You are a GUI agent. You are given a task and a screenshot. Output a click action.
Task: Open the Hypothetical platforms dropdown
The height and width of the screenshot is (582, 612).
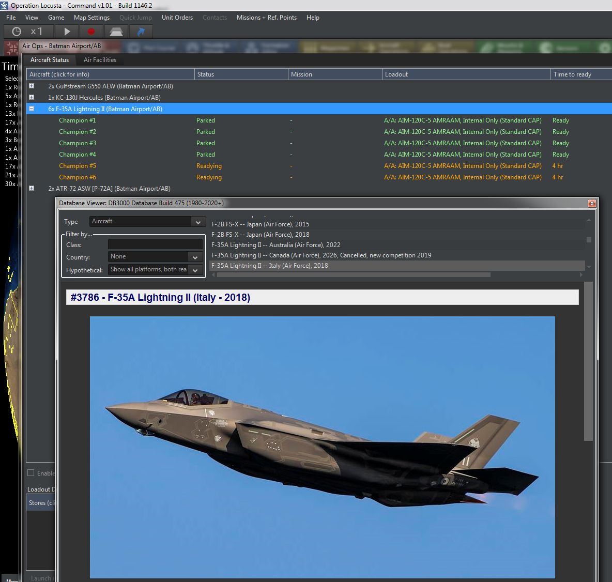tap(155, 270)
